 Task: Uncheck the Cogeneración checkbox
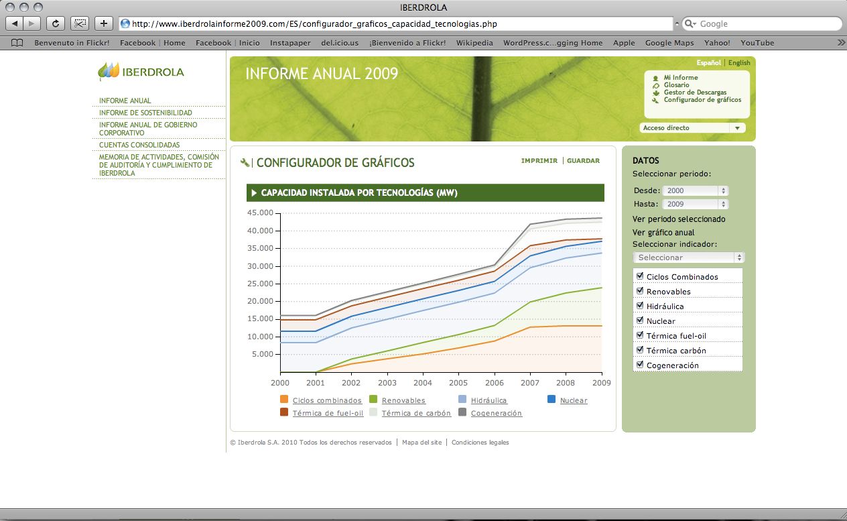pos(640,365)
